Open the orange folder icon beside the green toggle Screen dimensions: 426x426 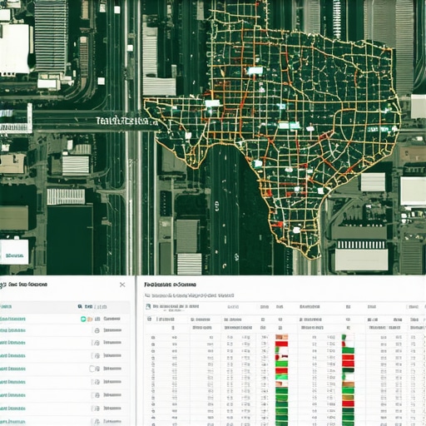tap(90, 319)
